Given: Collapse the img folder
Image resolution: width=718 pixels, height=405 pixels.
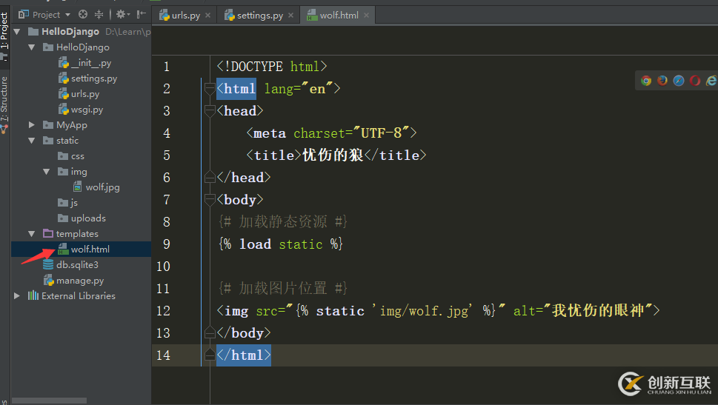Looking at the screenshot, I should 46,172.
